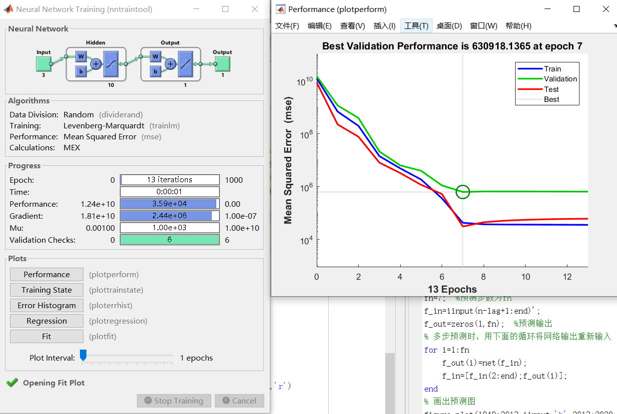Click the Error Histogram plot button
Image resolution: width=617 pixels, height=414 pixels.
(46, 305)
